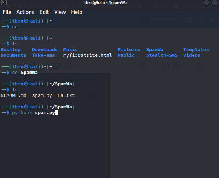The width and height of the screenshot is (219, 178).
Task: Open the Edit menu
Action: click(44, 12)
